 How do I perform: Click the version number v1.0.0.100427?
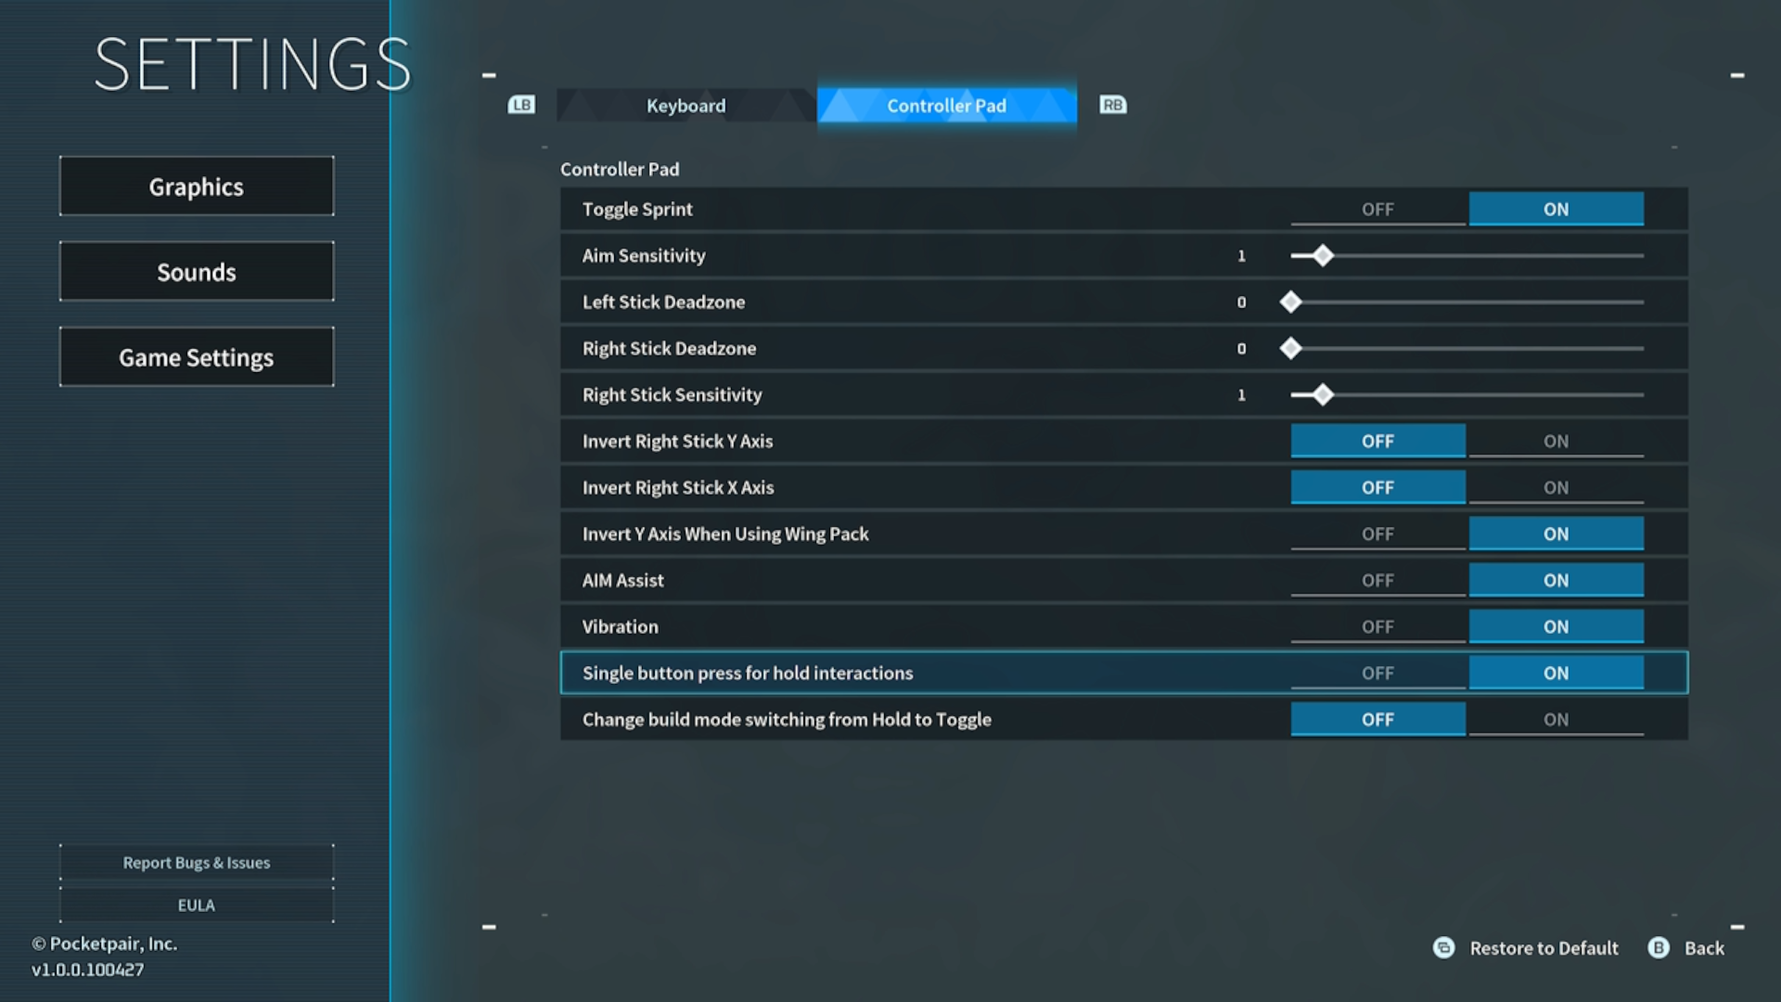tap(88, 970)
